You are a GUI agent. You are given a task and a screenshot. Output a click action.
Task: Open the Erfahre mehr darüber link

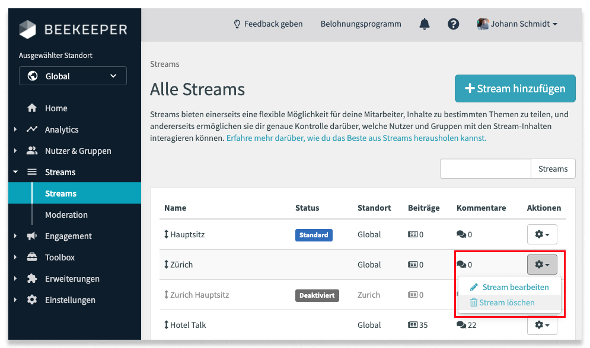(x=356, y=138)
